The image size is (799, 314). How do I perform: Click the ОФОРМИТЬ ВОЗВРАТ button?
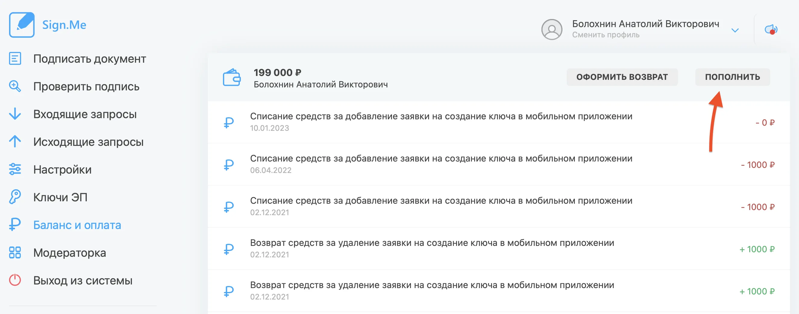click(622, 77)
